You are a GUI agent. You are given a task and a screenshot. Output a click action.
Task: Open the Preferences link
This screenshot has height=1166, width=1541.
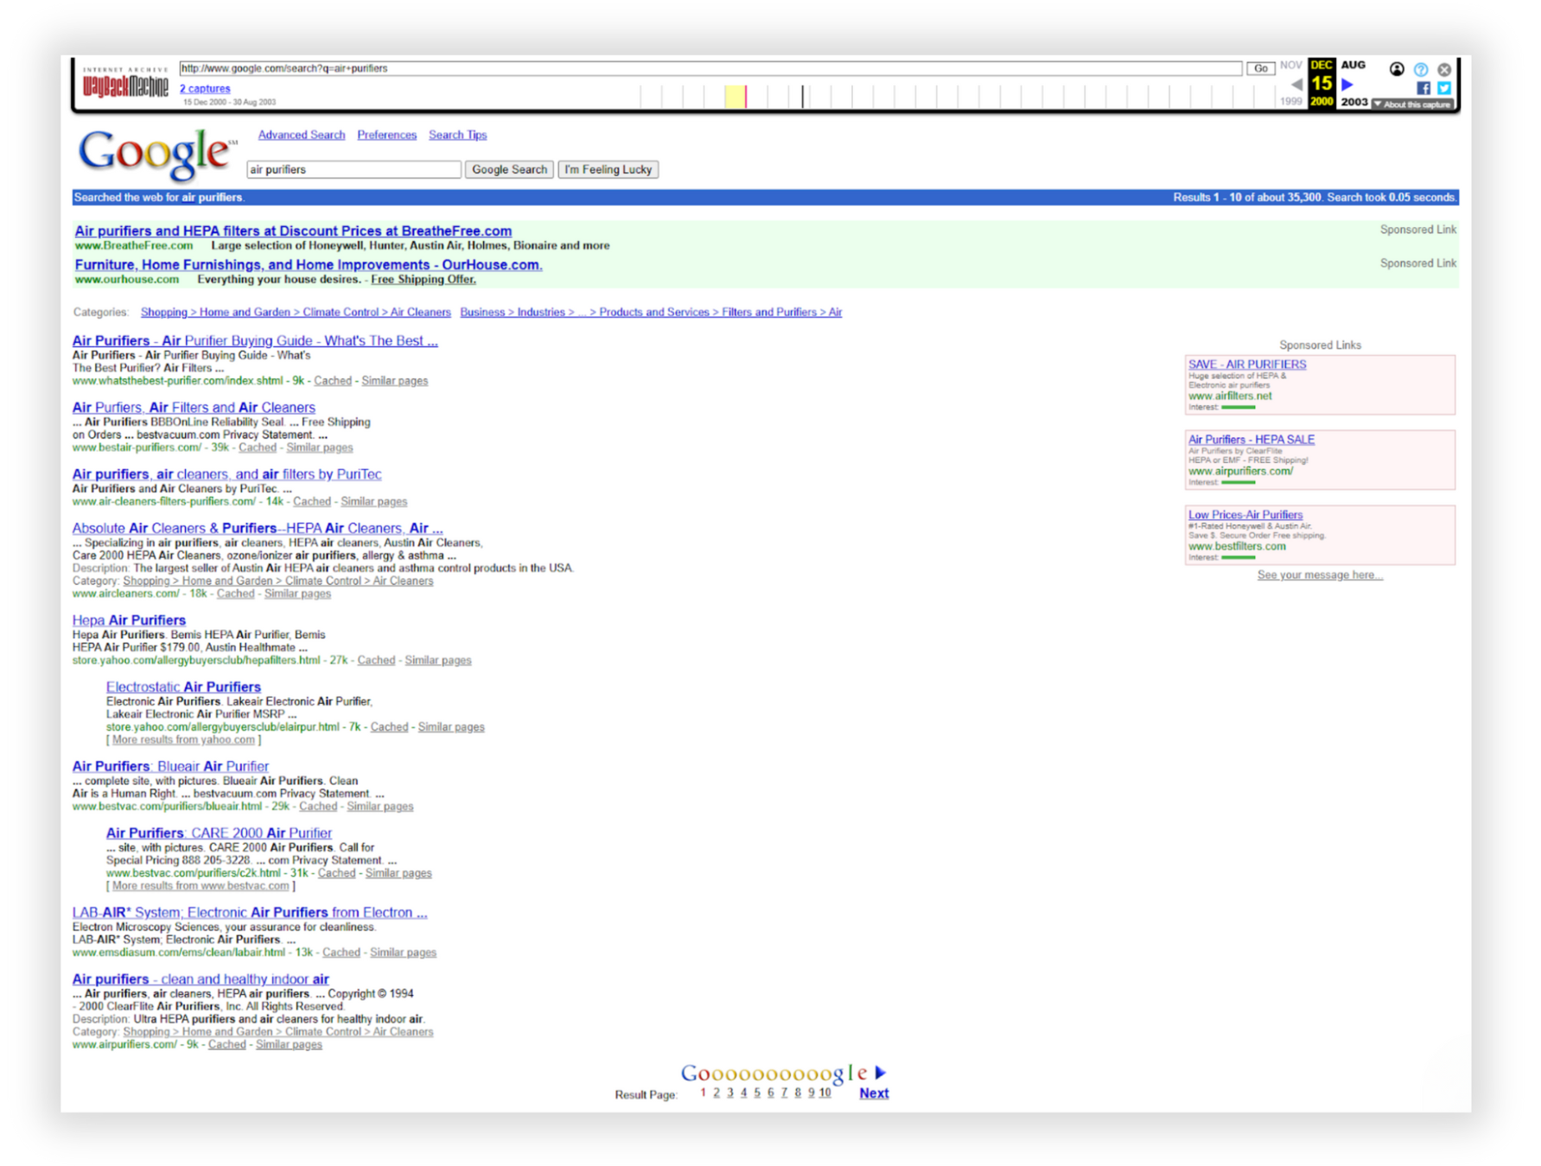tap(386, 135)
